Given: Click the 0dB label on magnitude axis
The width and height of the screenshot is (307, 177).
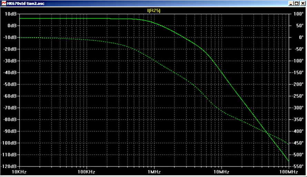Looking at the screenshot, I should 12,26.
